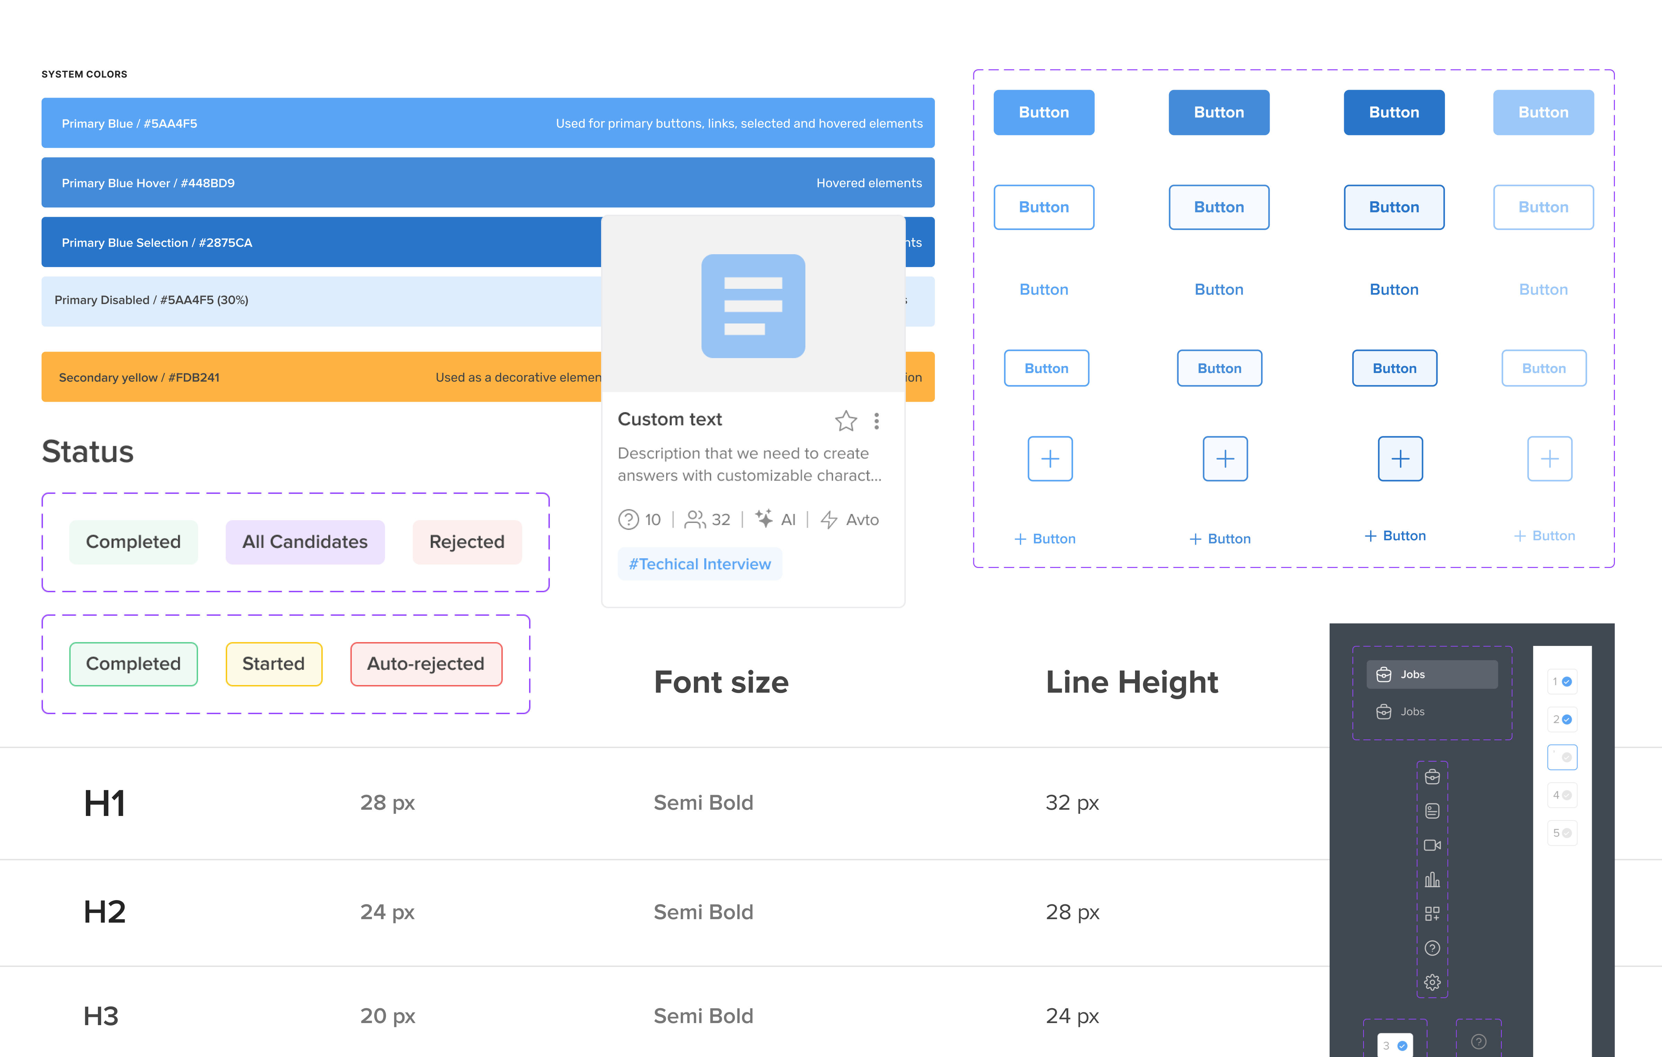Click the #Techical Interview tag link

(x=699, y=563)
